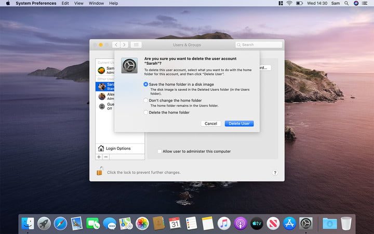Select Don't change the home folder option
The image size is (374, 234).
coord(146,100)
